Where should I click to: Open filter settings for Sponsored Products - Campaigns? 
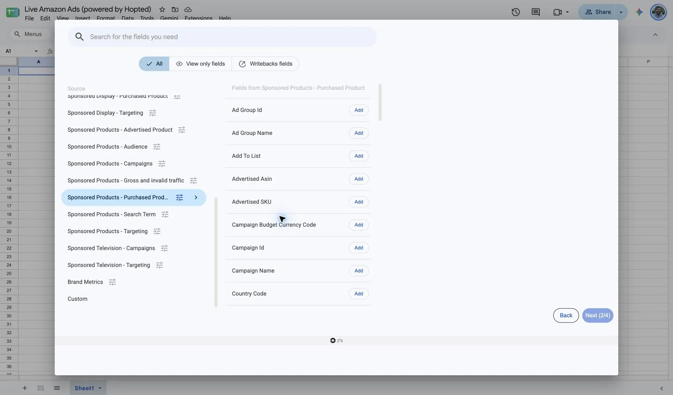click(x=162, y=164)
